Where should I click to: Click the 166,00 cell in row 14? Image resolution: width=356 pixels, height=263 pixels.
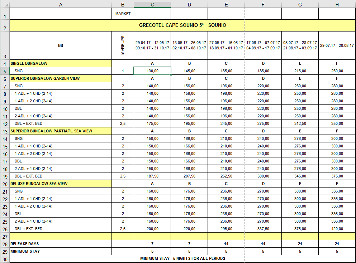coord(189,138)
